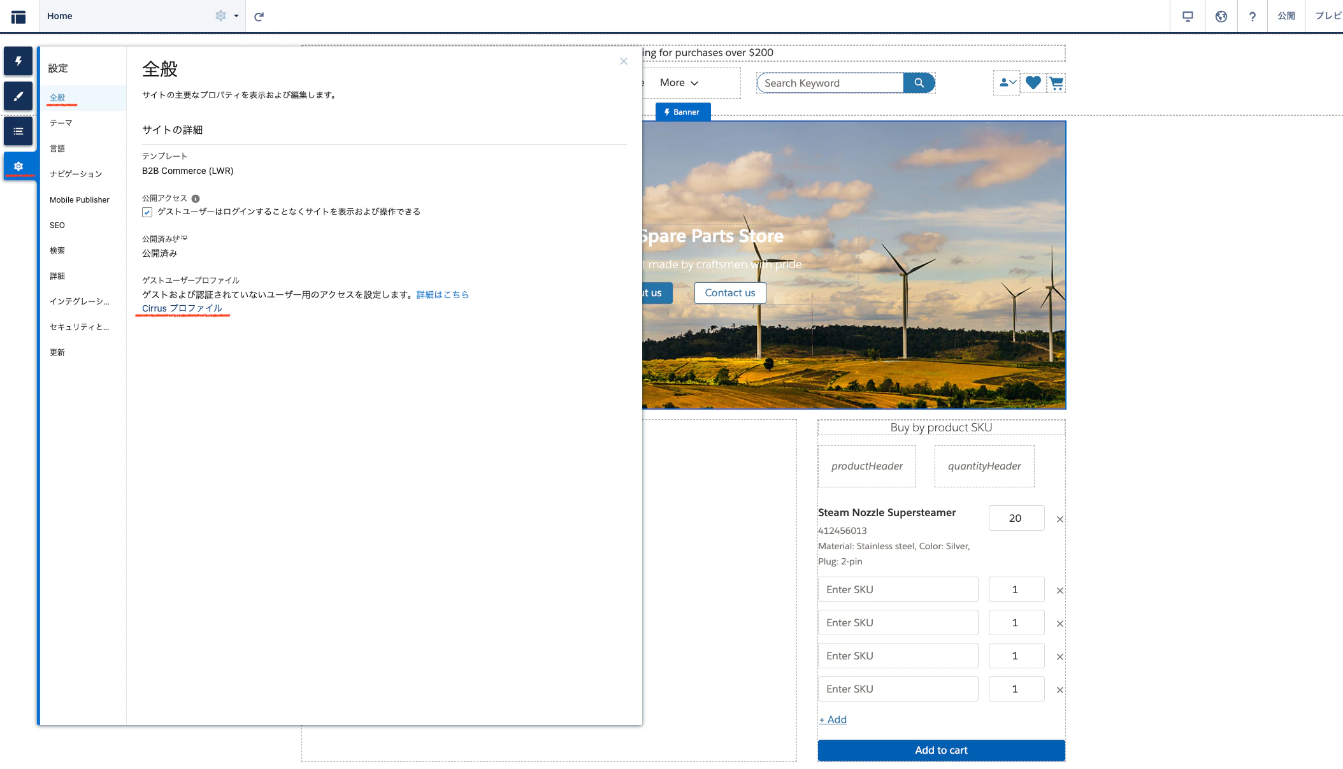Screen dimensions: 1343x769
Task: Expand the More navigation menu
Action: click(x=679, y=83)
